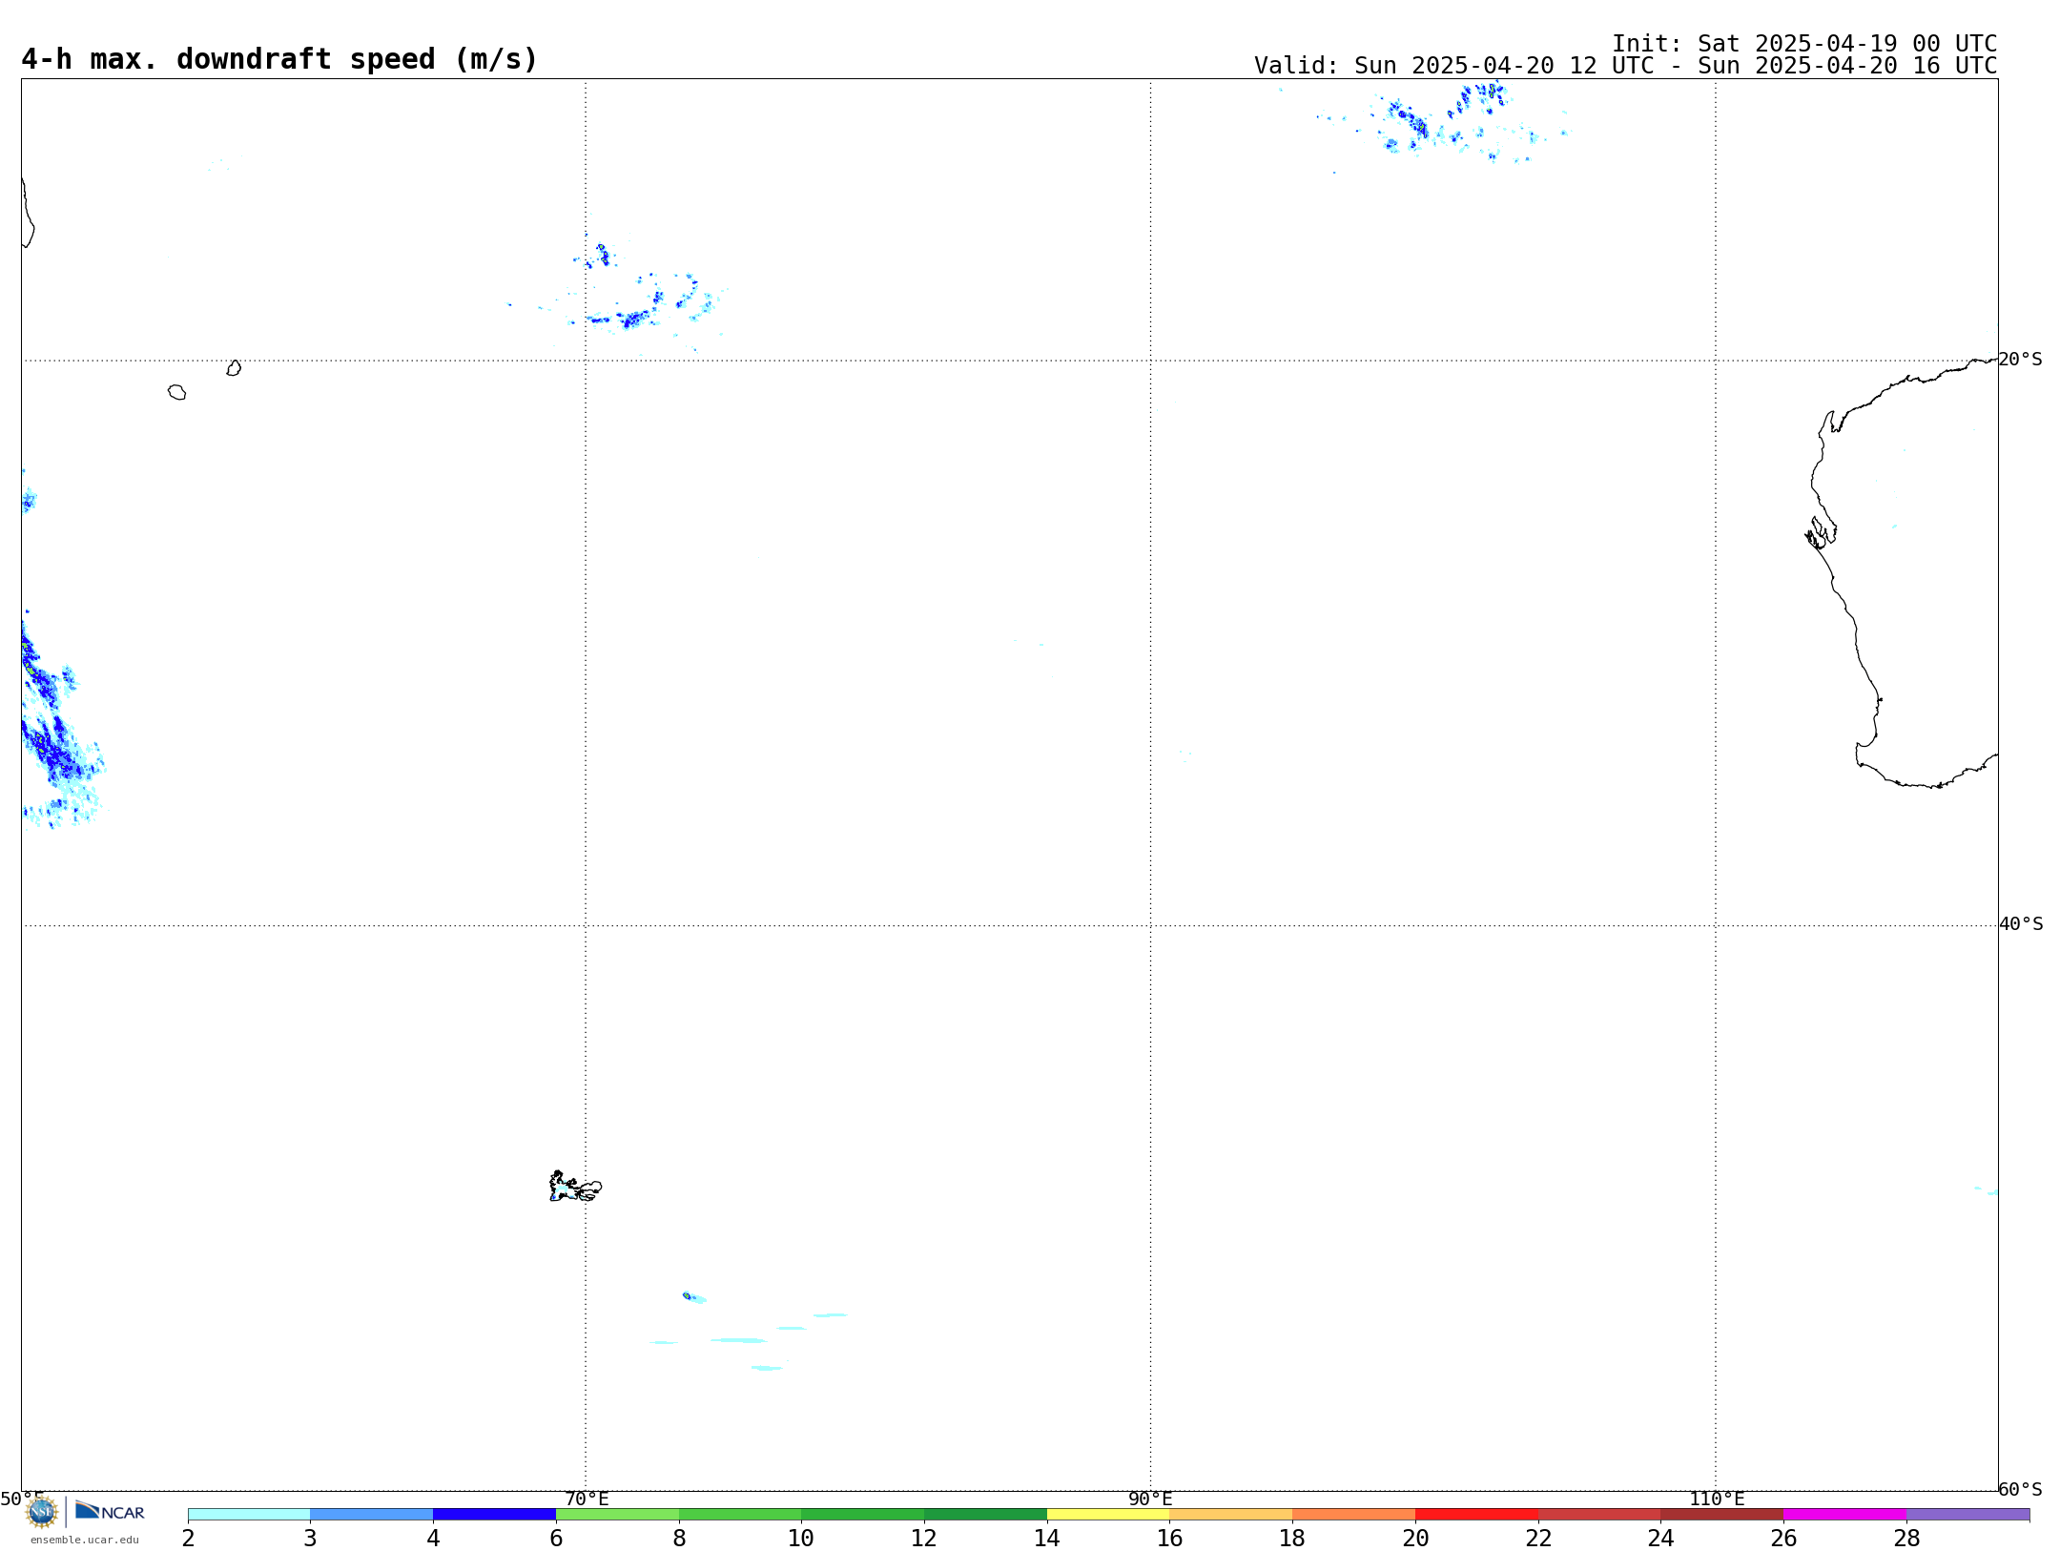This screenshot has width=2060, height=1551.
Task: Click the light green 6-8 m/s swatch
Action: point(617,1515)
